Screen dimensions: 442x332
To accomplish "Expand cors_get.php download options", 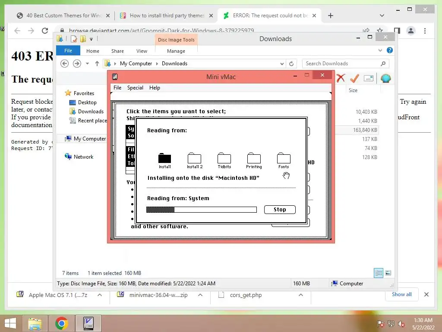I will (301, 295).
